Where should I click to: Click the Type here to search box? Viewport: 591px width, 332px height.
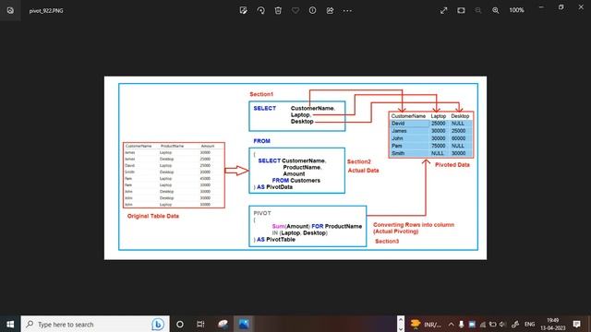coord(95,324)
